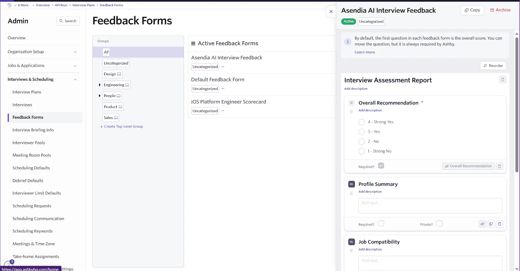Go to Interviewer Pools settings
The height and width of the screenshot is (271, 520).
point(29,143)
